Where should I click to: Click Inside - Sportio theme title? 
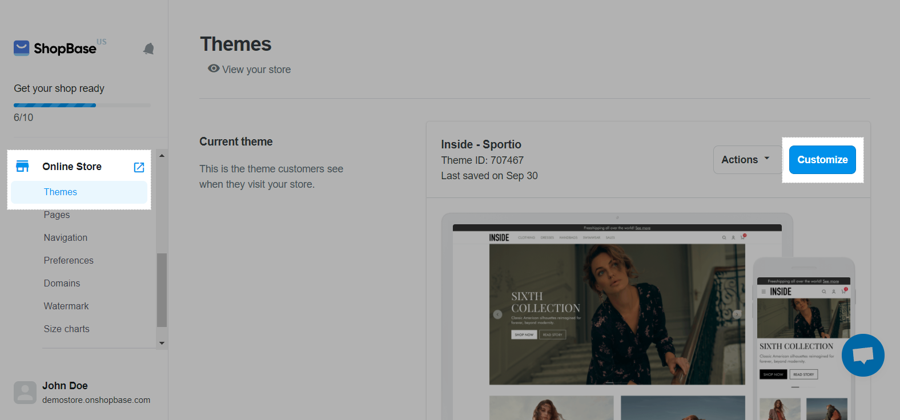pos(481,144)
